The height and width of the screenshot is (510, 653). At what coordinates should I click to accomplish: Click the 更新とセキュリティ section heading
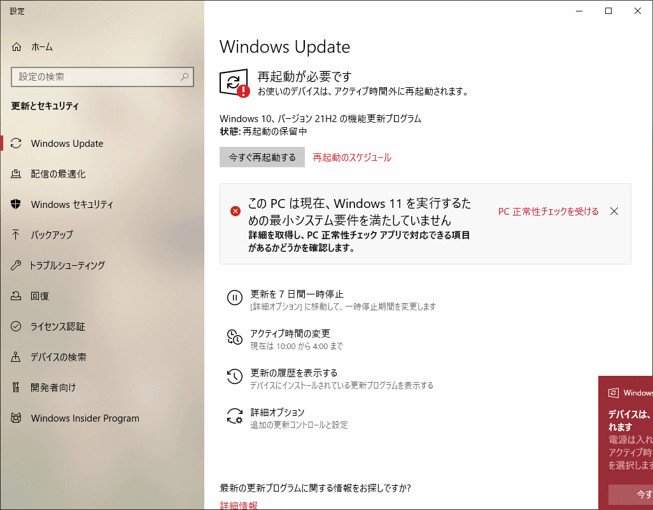click(45, 106)
